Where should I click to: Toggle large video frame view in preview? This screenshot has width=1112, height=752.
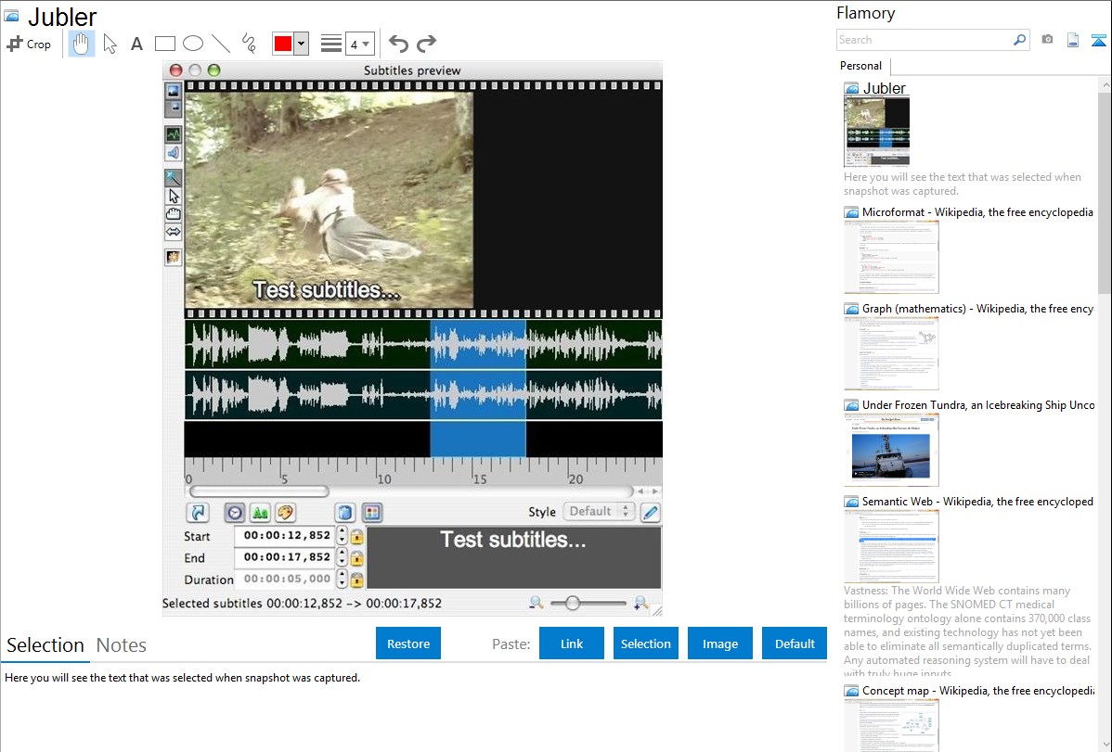pyautogui.click(x=173, y=91)
